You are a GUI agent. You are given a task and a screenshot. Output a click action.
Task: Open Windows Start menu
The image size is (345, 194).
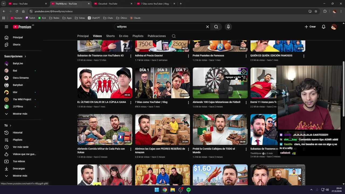pos(157,190)
